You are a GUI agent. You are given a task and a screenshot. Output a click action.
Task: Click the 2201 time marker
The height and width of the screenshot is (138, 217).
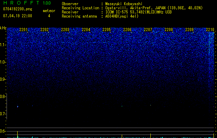[x=23, y=29]
